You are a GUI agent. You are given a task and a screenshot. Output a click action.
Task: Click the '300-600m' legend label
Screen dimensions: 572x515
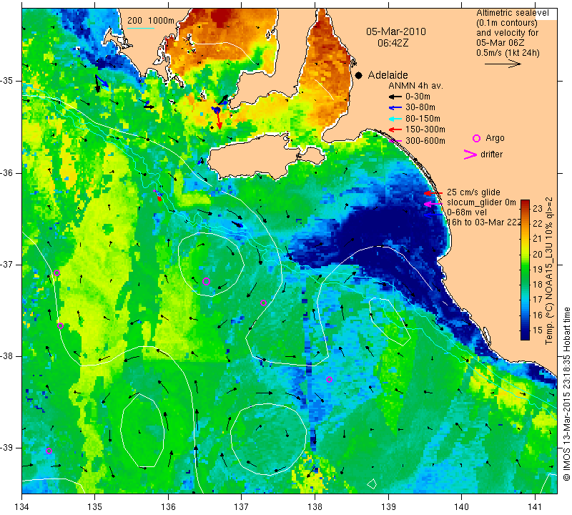425,141
